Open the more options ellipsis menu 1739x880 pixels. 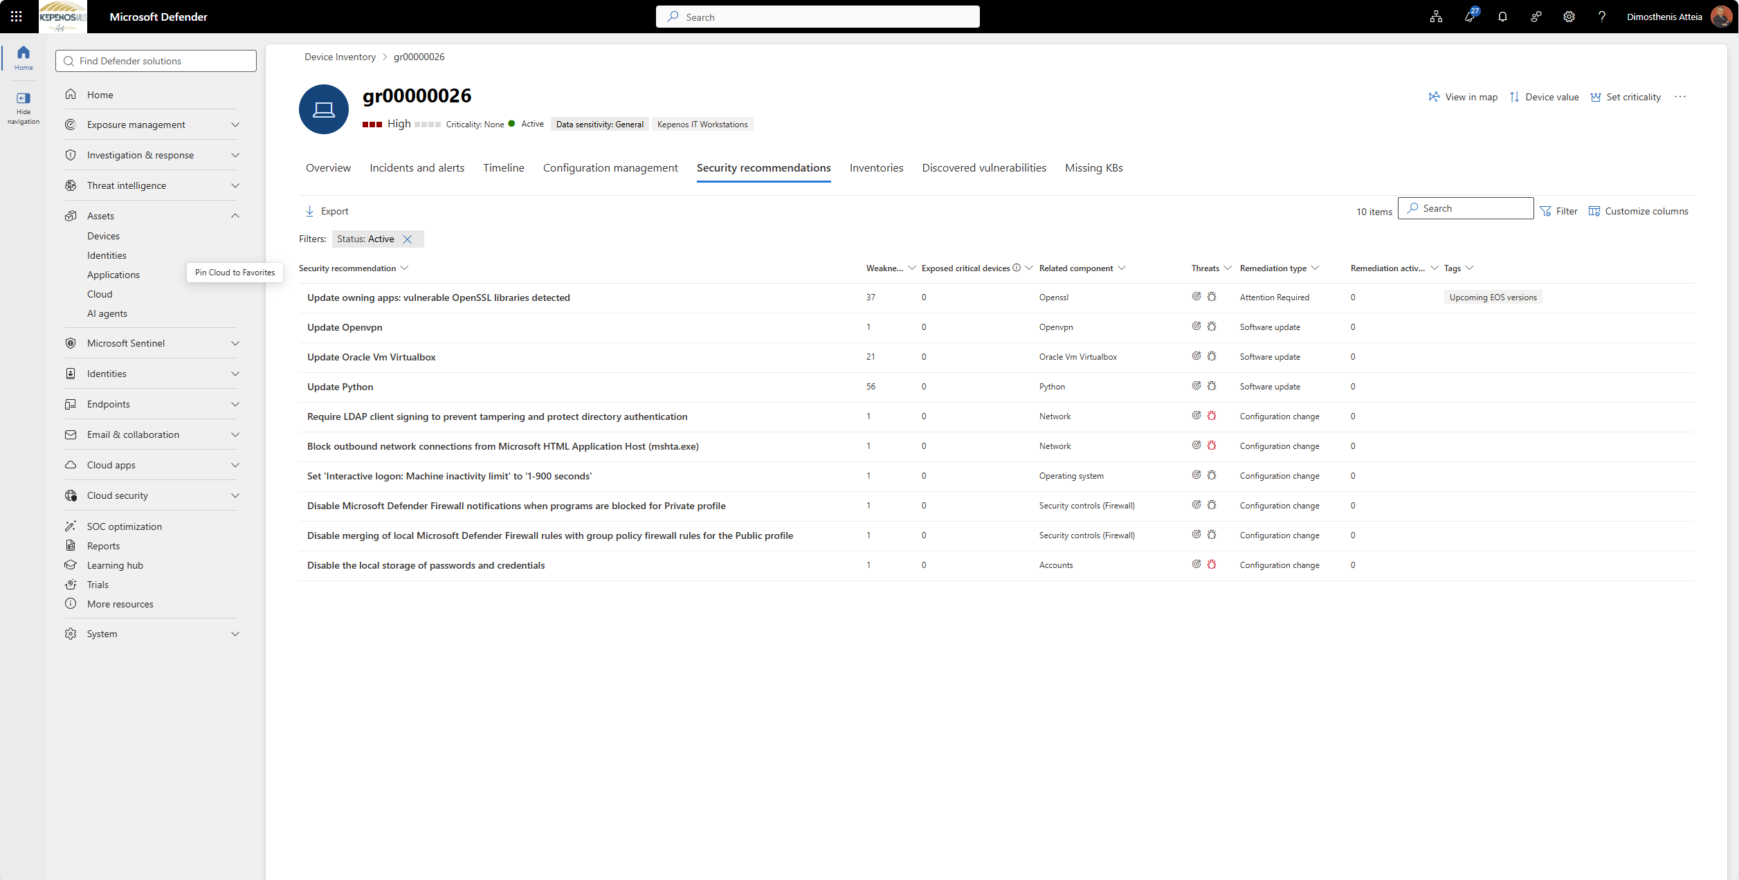(1679, 97)
